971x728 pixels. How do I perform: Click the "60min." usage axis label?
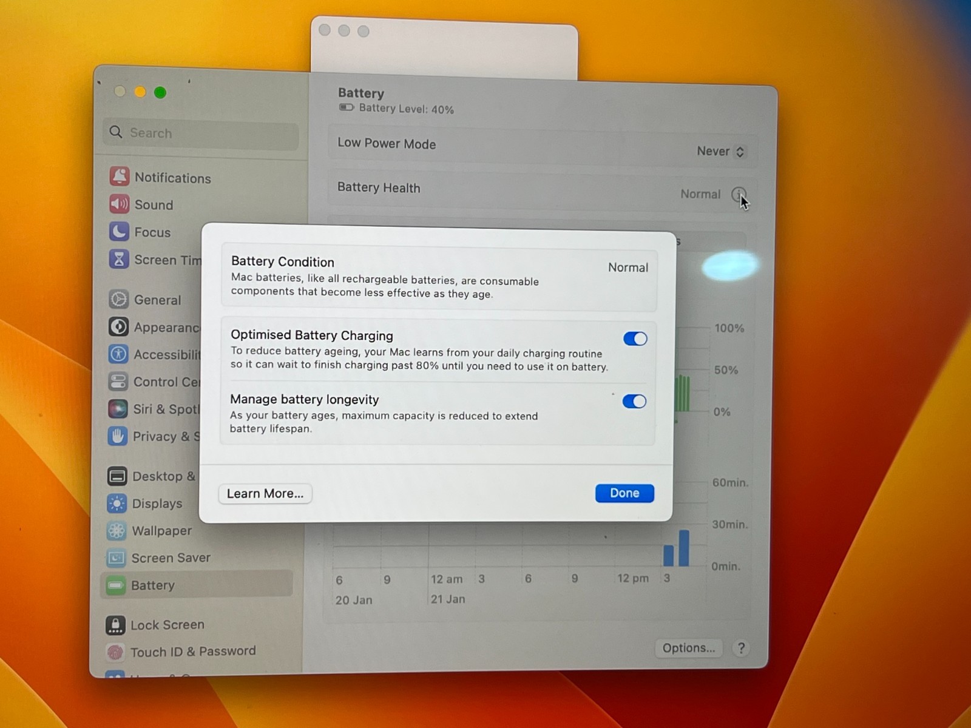click(x=730, y=483)
